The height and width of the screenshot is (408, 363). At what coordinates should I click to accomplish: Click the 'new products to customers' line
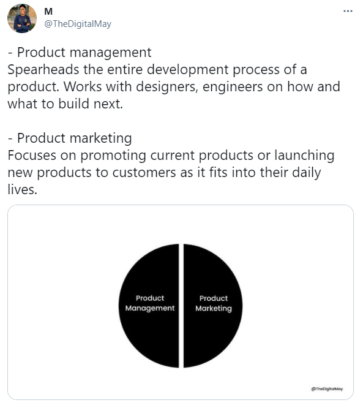click(x=164, y=173)
